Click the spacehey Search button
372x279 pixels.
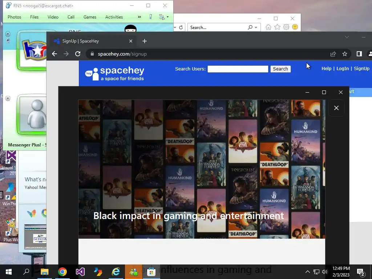click(x=280, y=69)
